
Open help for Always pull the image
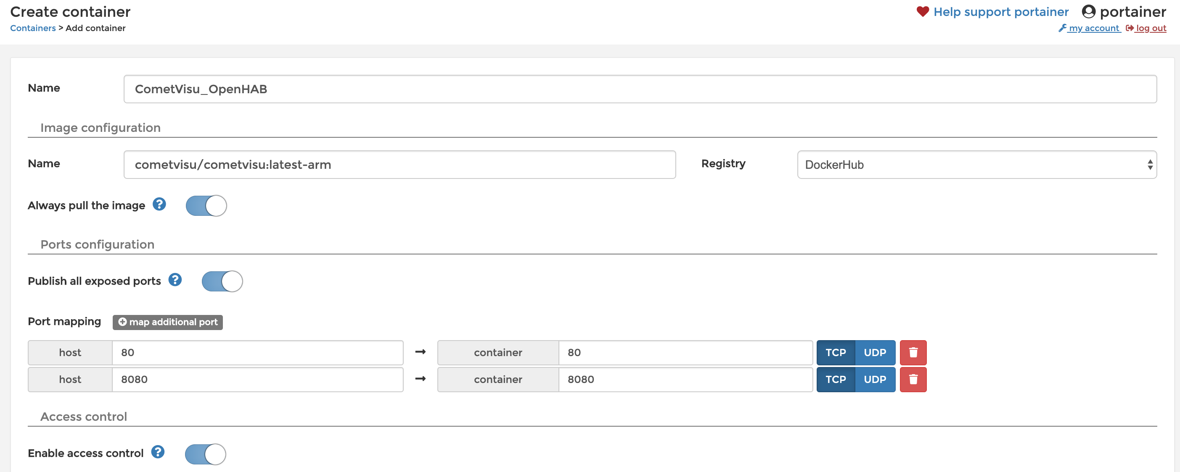coord(159,204)
